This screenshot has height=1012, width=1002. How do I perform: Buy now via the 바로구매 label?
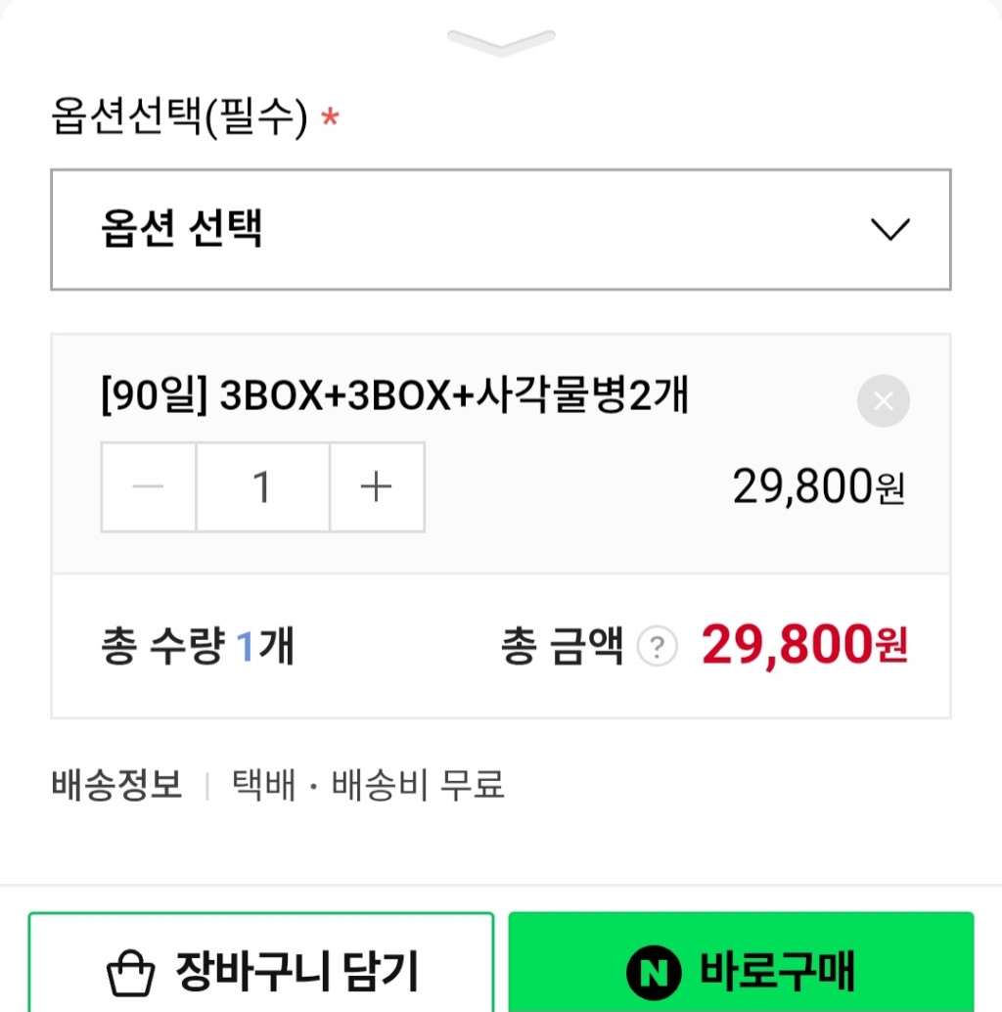tap(778, 972)
